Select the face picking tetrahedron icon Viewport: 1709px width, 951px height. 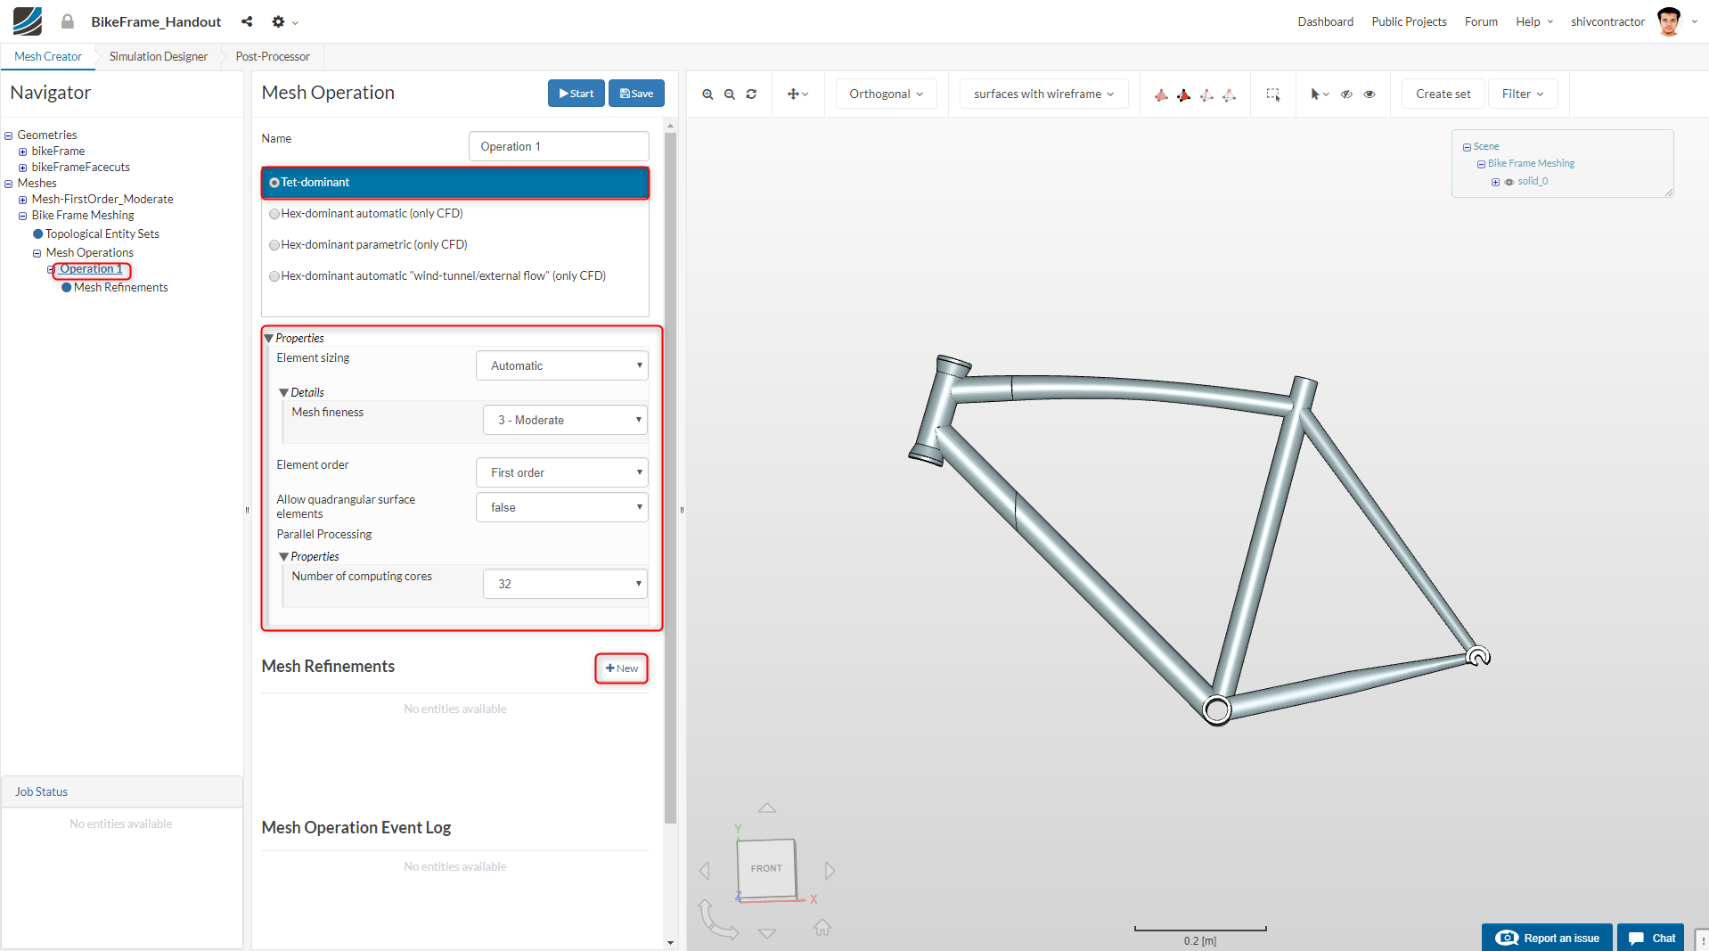tap(1183, 94)
